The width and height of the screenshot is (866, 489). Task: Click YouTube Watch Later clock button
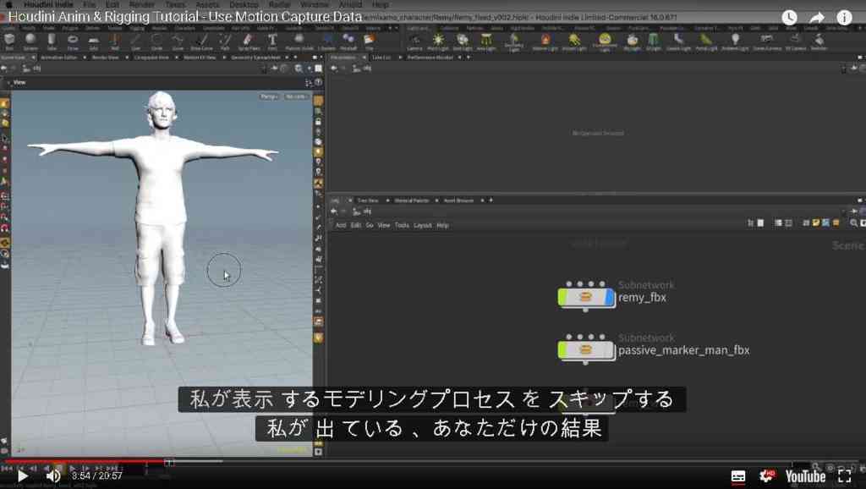tap(789, 18)
